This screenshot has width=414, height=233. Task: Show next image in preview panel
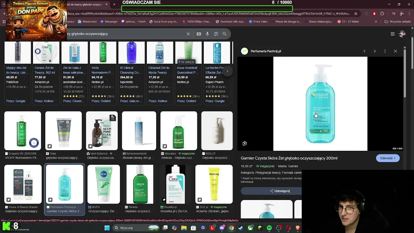375,51
